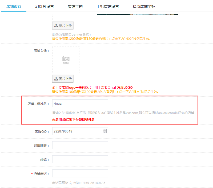Decrease 客服QQ value with down arrow

(x=105, y=132)
